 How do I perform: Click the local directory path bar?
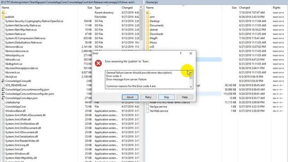tap(72, 2)
